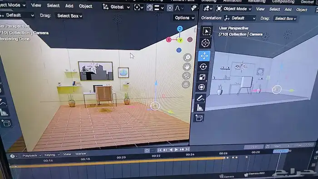Click the Z axis circle on navigation gizmo
Image resolution: width=318 pixels, height=179 pixels.
pos(180,29)
